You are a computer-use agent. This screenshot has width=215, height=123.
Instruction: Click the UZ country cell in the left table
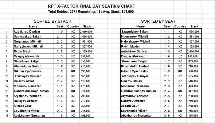coord(73,56)
